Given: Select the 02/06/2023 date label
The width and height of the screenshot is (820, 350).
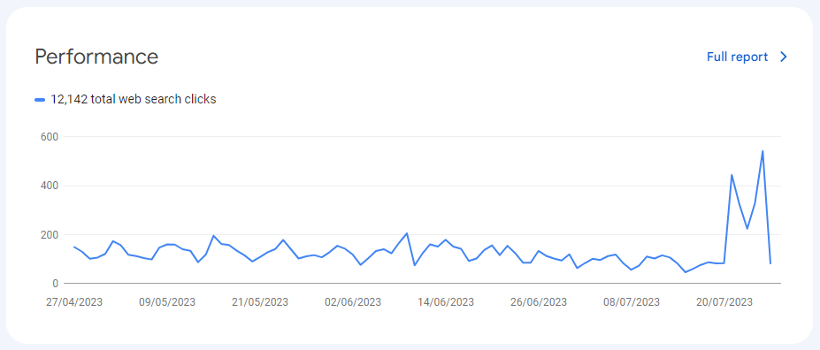Looking at the screenshot, I should (353, 302).
